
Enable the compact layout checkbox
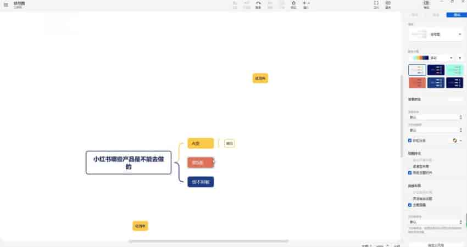[410, 166]
